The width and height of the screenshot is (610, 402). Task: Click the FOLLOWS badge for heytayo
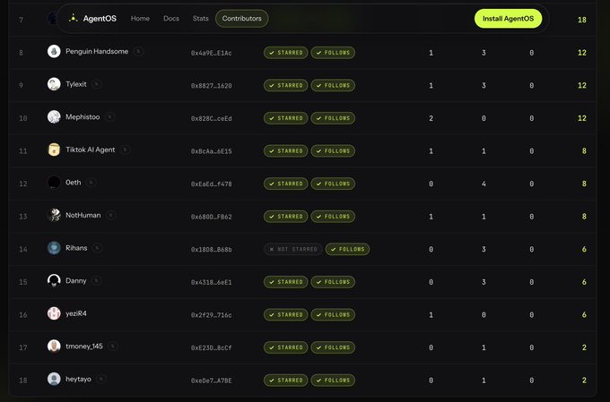point(333,380)
